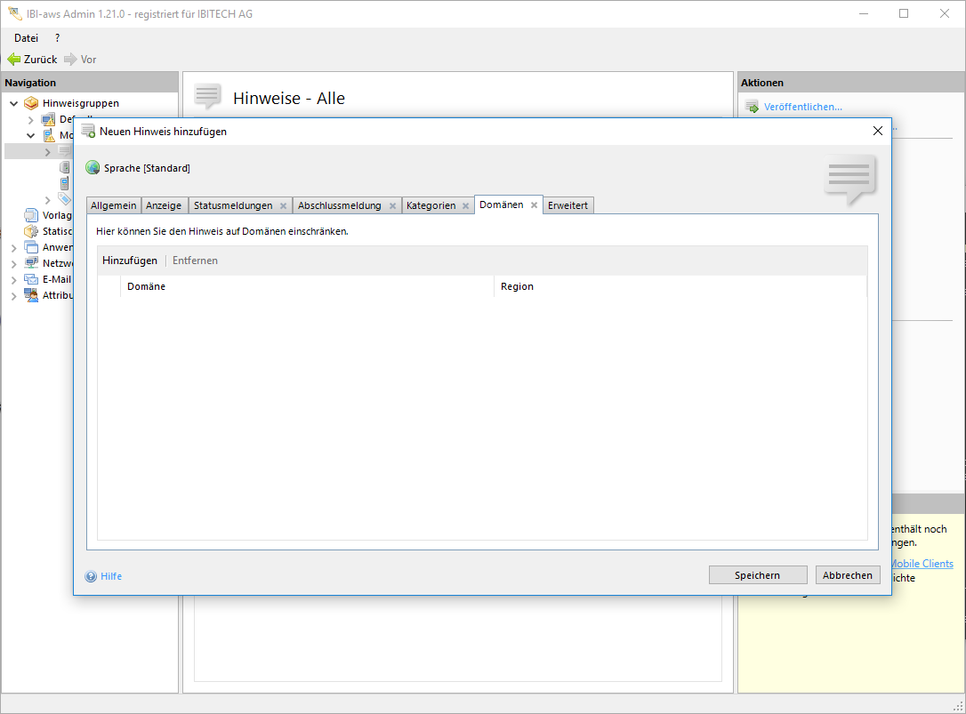Click Hinzufügen to add a domain
The width and height of the screenshot is (966, 714).
(x=130, y=261)
